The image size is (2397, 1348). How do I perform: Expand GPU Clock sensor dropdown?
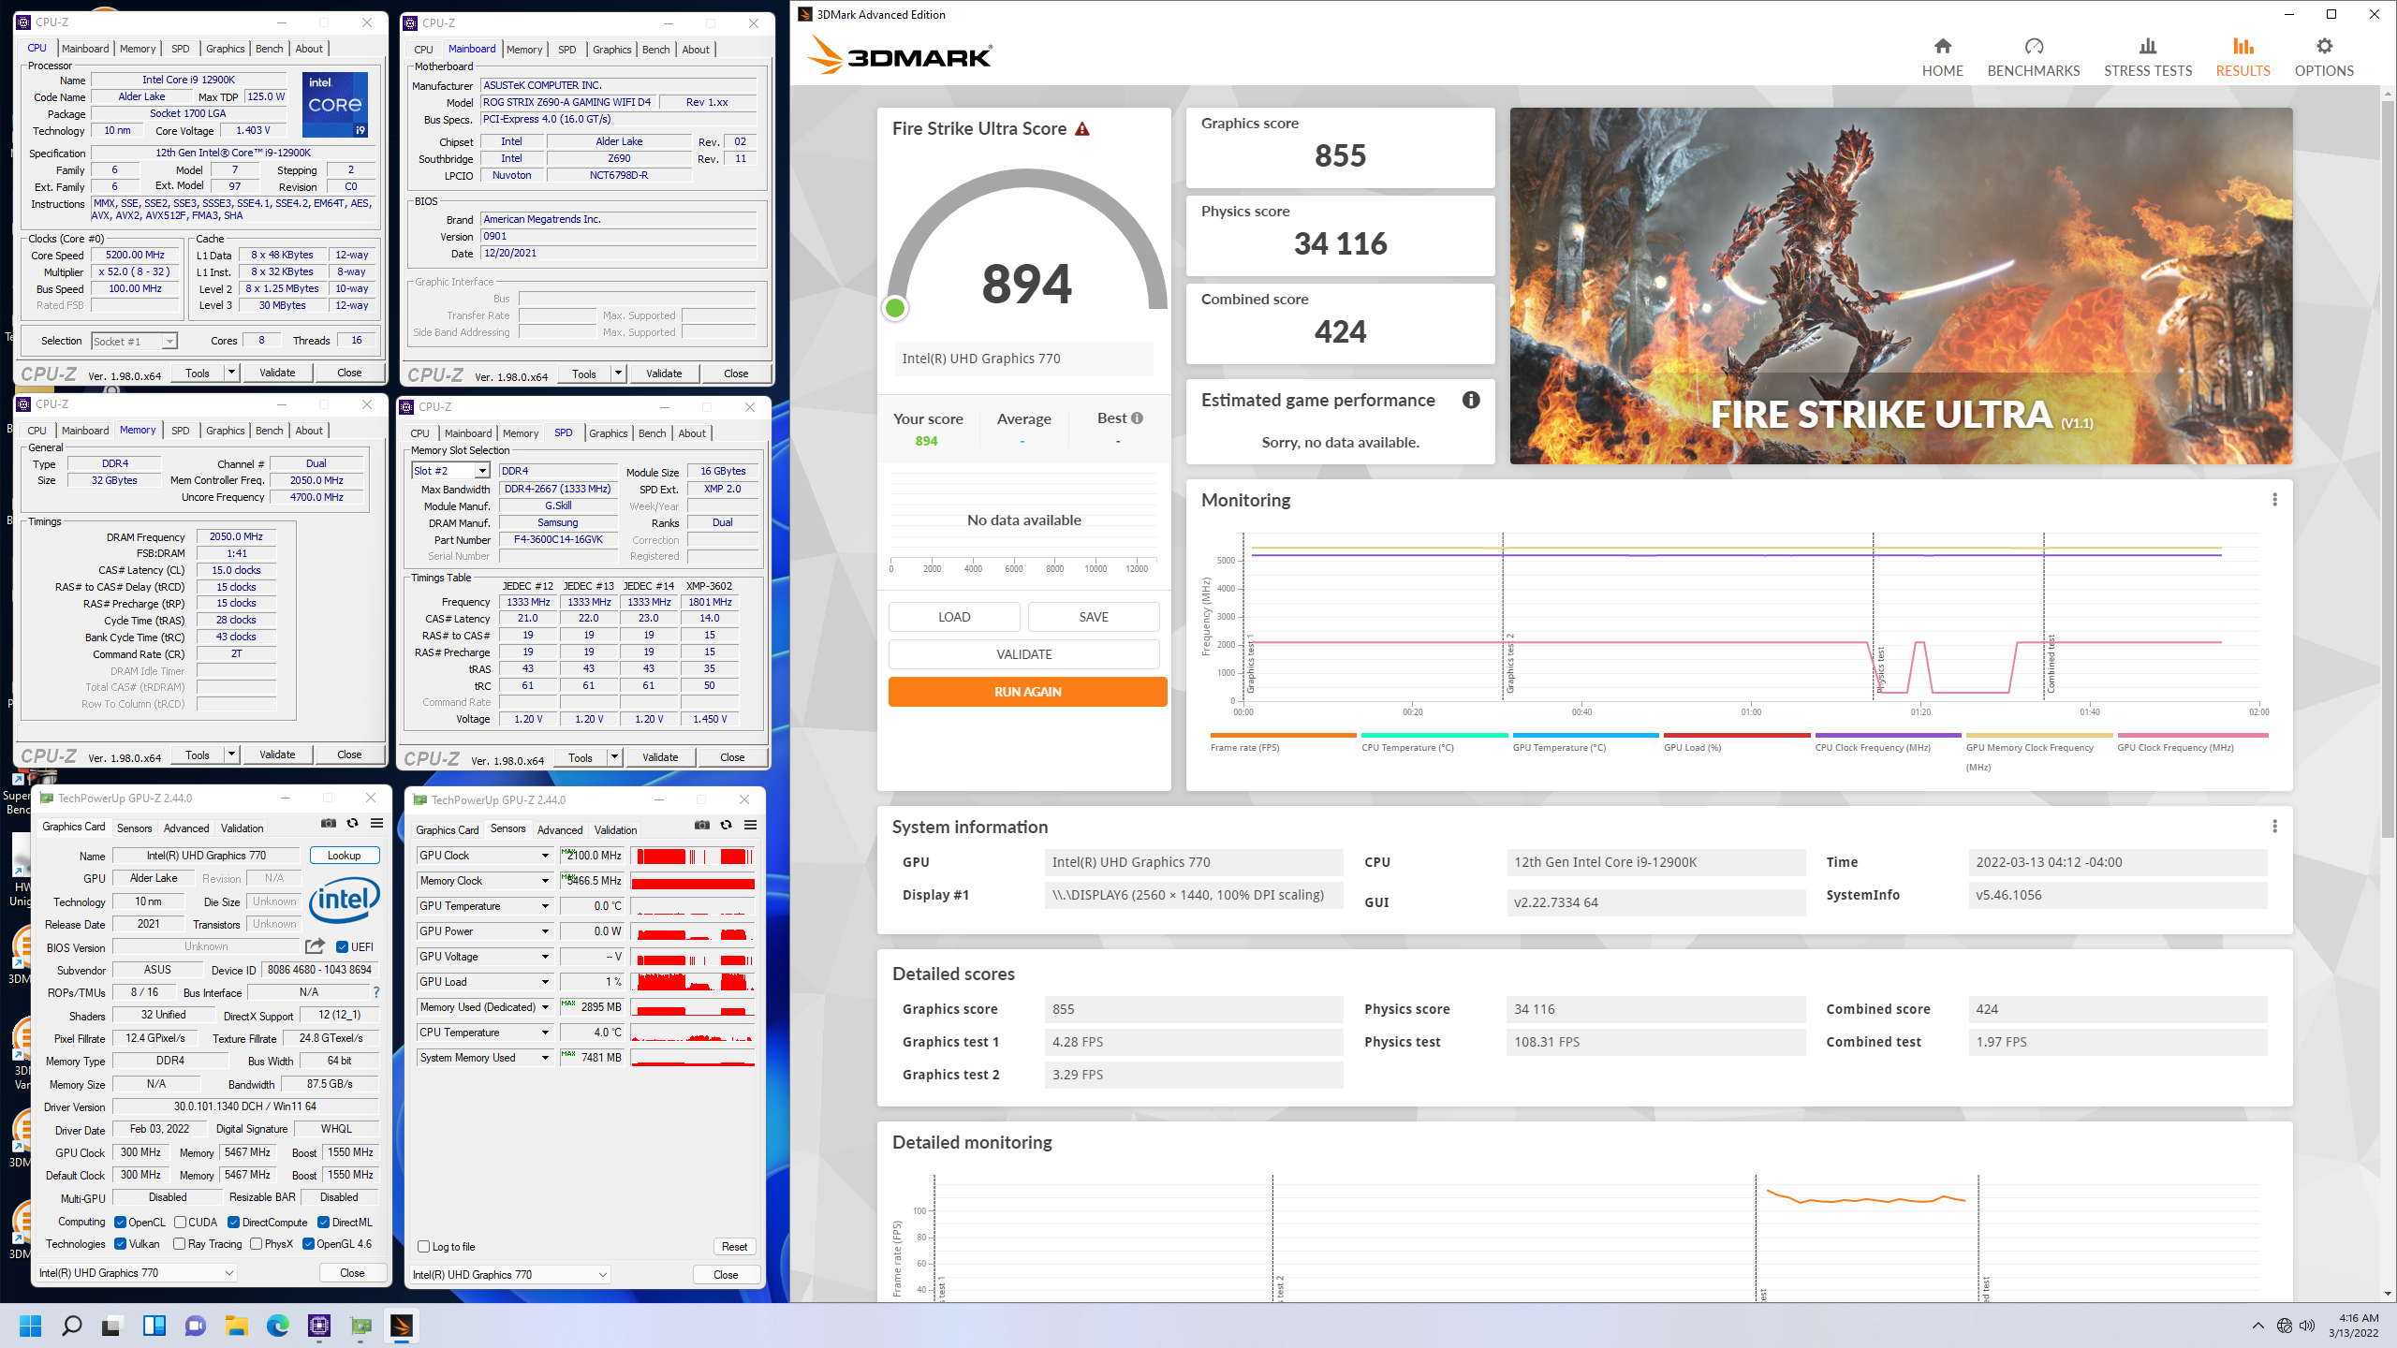point(545,856)
